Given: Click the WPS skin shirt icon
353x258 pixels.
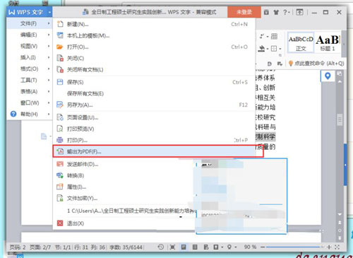Looking at the screenshot, I should [x=276, y=12].
